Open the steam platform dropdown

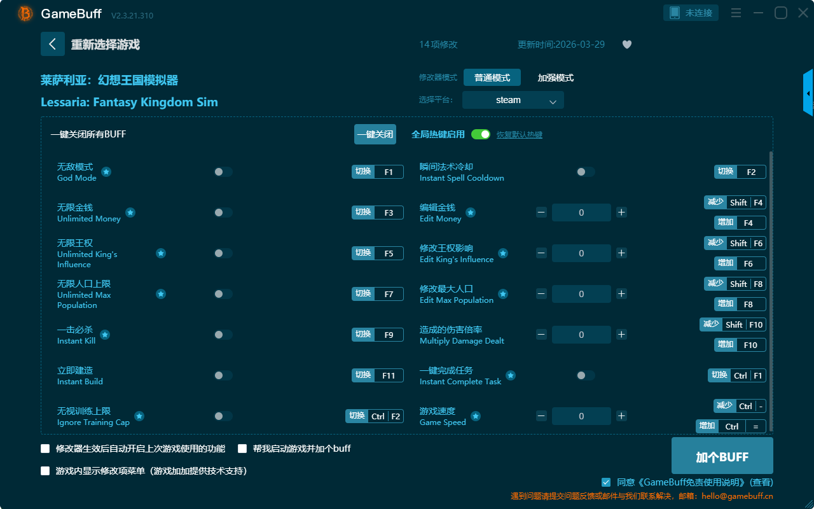513,100
